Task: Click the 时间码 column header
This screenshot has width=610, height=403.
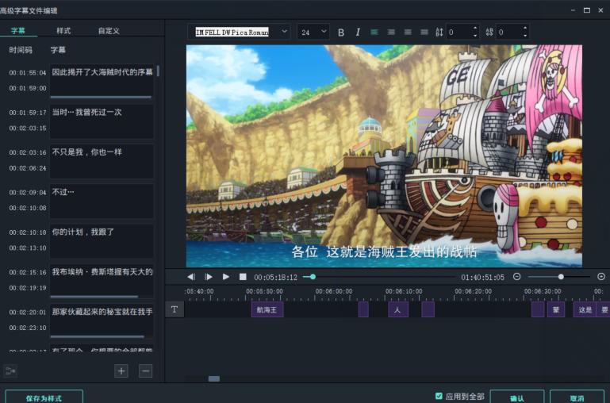Action: pyautogui.click(x=21, y=50)
